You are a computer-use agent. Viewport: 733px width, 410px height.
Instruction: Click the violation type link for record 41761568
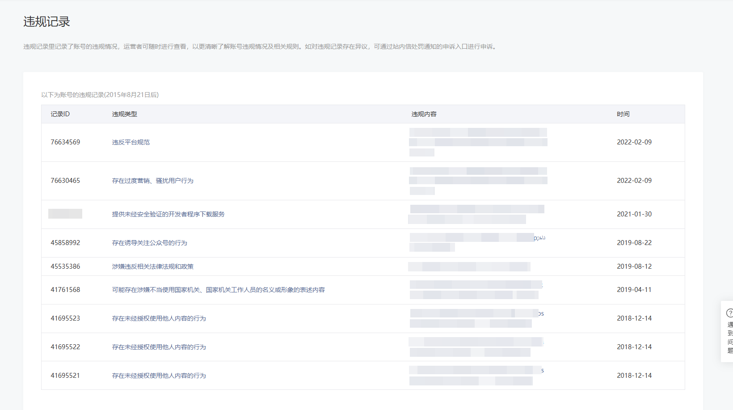218,290
